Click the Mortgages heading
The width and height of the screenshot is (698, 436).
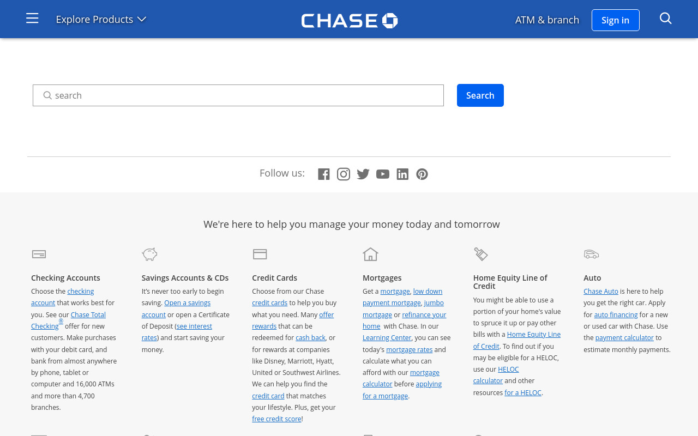pyautogui.click(x=382, y=278)
